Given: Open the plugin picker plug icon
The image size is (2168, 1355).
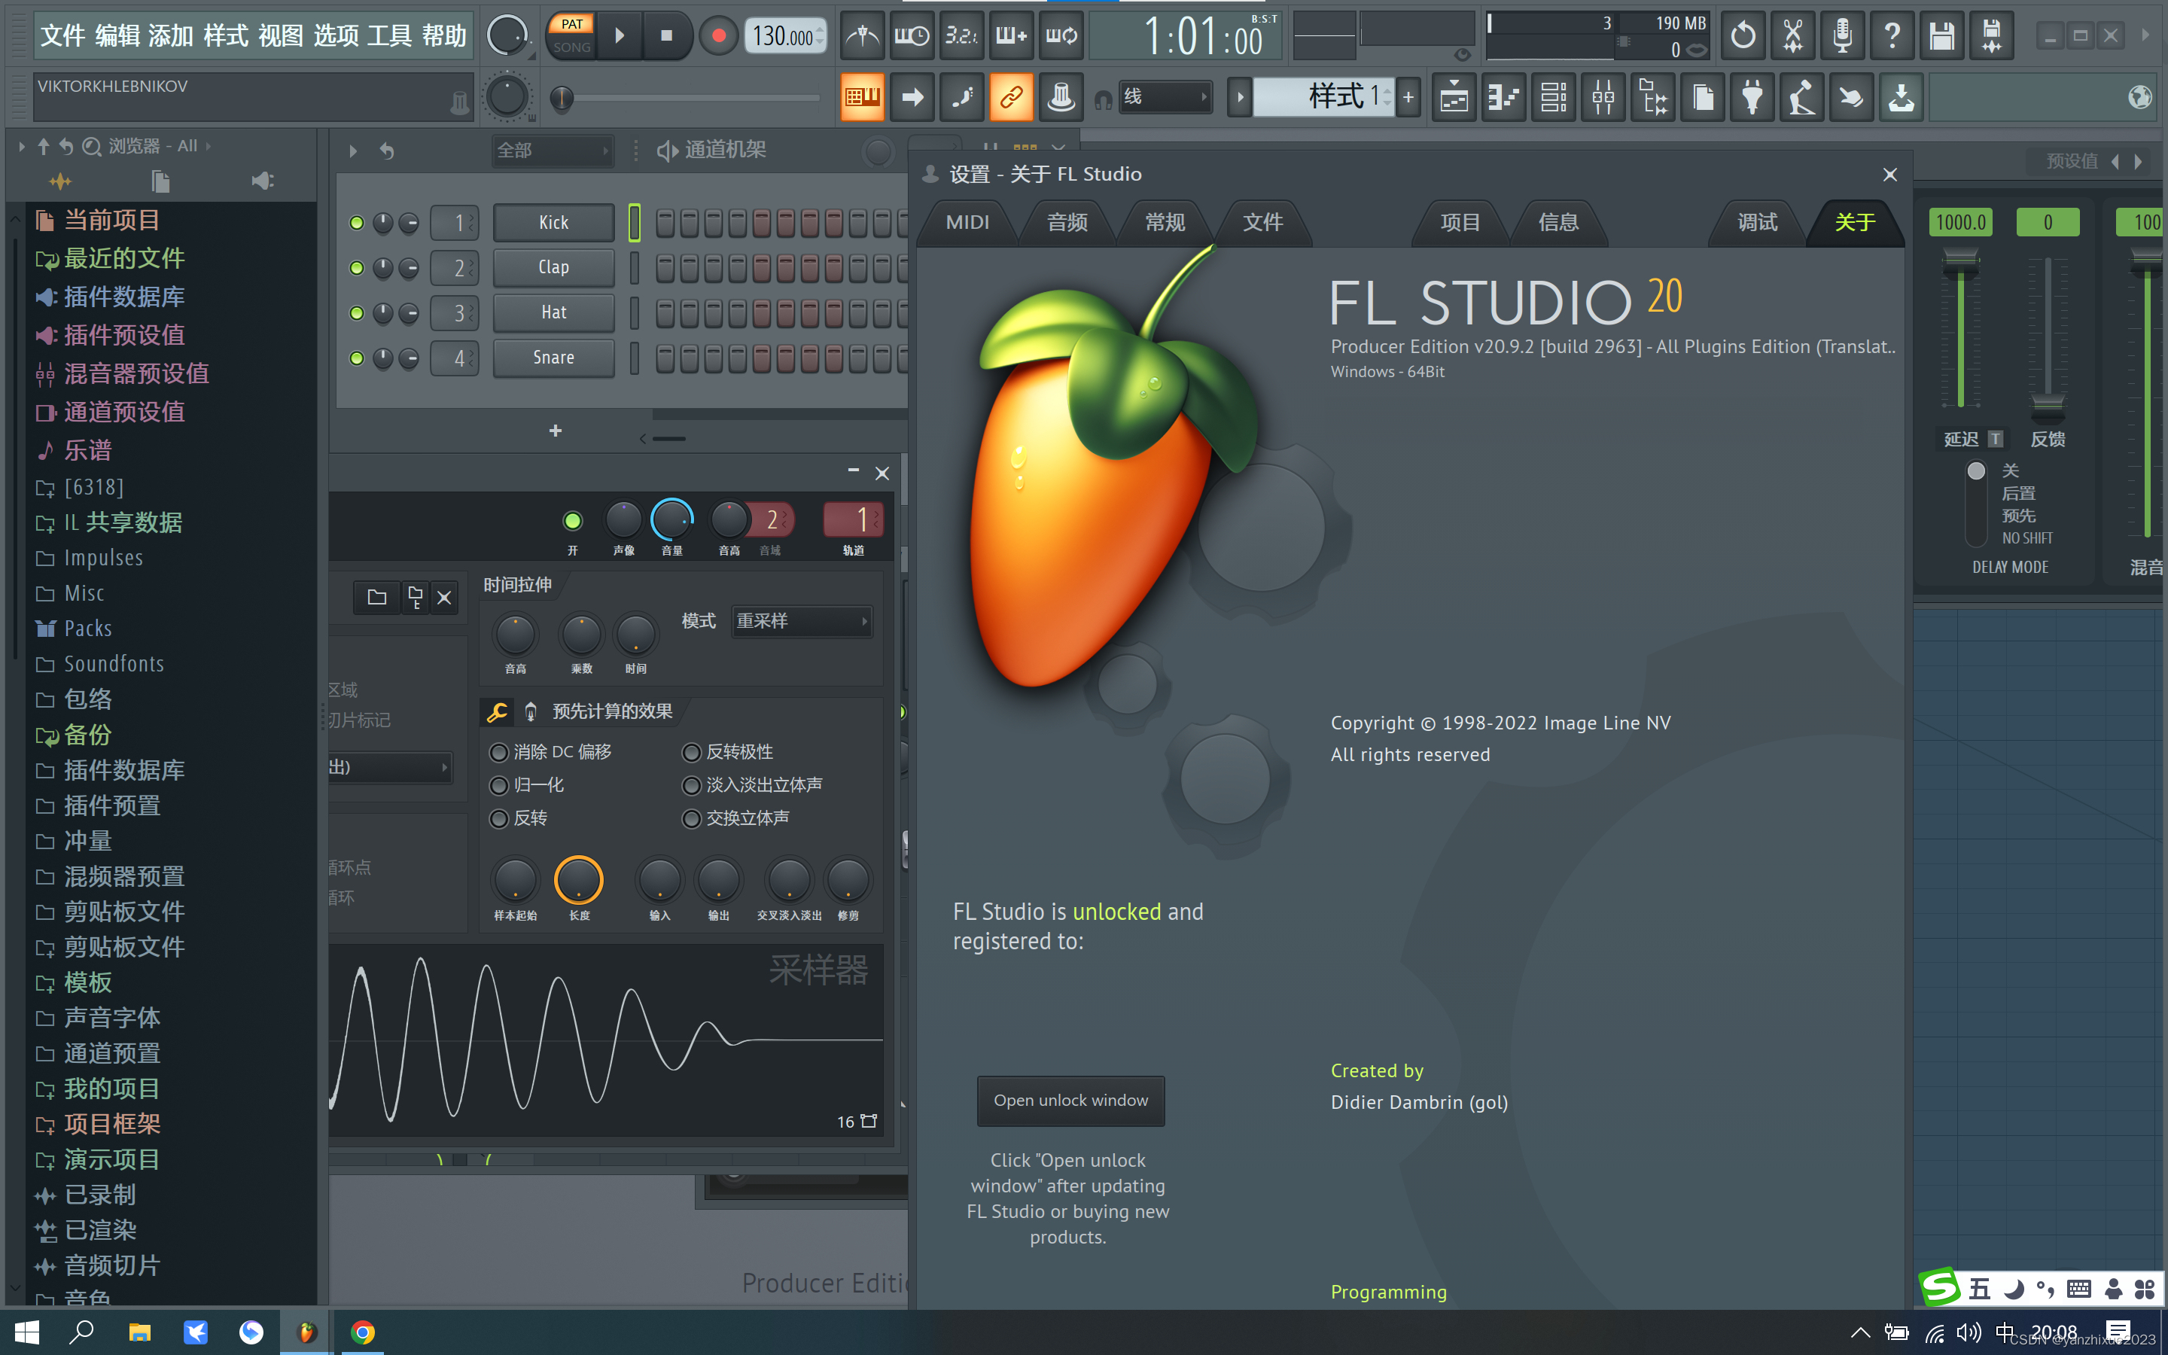Looking at the screenshot, I should pos(1752,97).
